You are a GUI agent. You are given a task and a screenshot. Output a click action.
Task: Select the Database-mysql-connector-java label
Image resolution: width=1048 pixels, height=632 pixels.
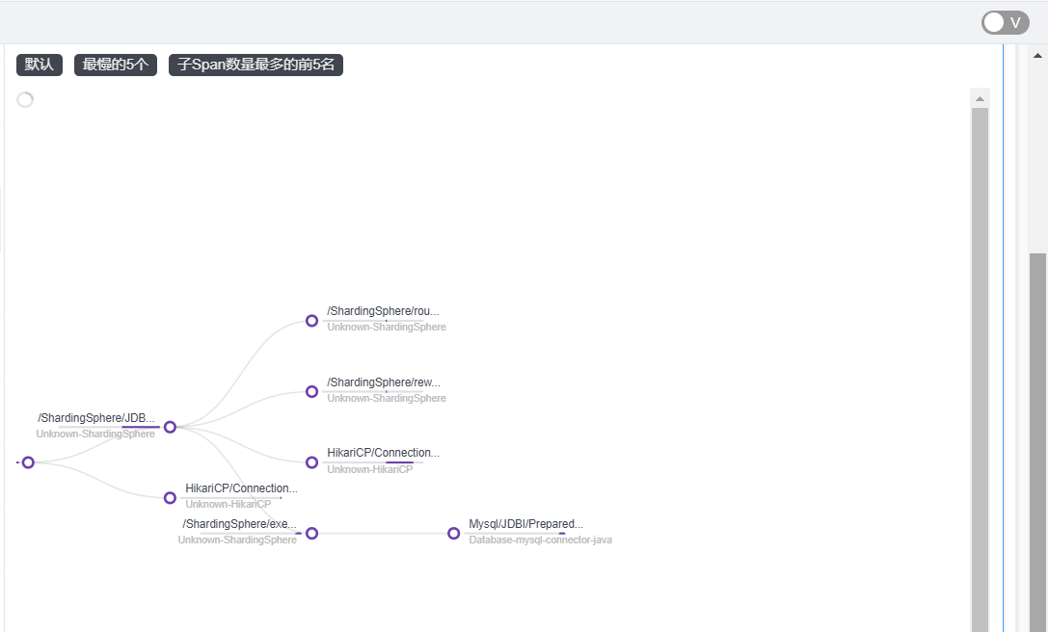pos(540,540)
